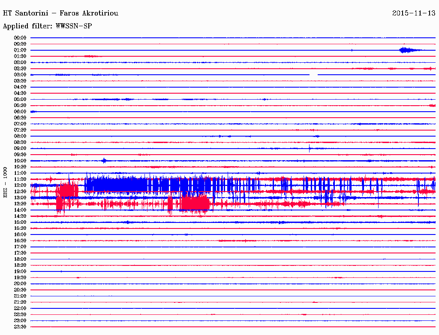
Task: Select the 18:00 time label
Action: 20,259
